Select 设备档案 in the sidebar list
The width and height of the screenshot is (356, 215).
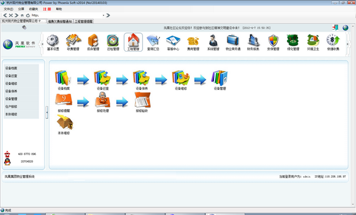coord(21,68)
